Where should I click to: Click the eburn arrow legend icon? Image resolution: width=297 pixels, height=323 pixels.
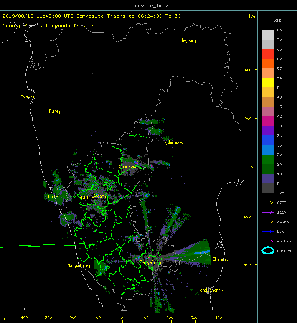click(x=268, y=222)
